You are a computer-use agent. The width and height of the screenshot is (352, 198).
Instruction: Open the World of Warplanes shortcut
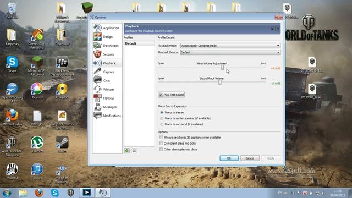[x=62, y=173]
